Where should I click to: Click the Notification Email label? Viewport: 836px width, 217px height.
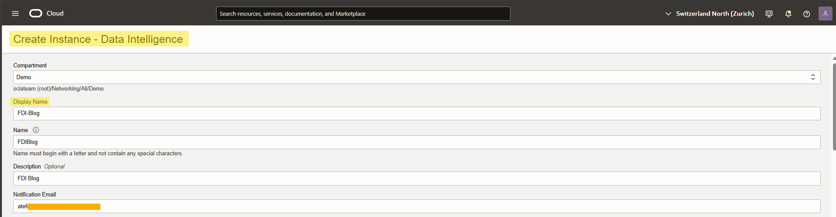point(35,195)
